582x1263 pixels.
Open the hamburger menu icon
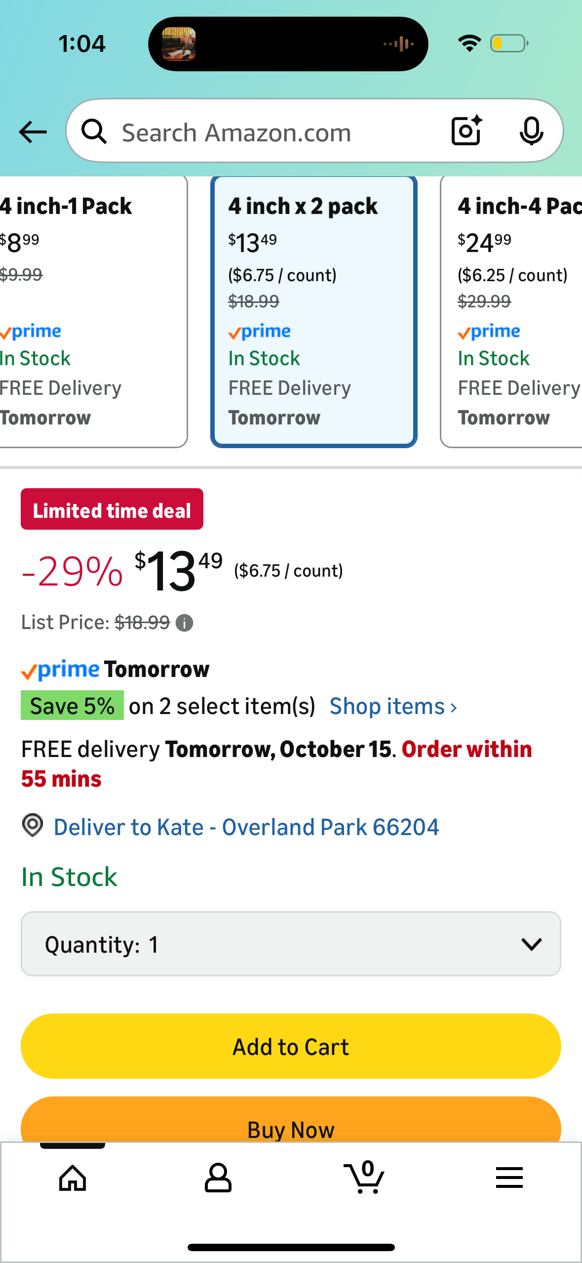point(509,1178)
